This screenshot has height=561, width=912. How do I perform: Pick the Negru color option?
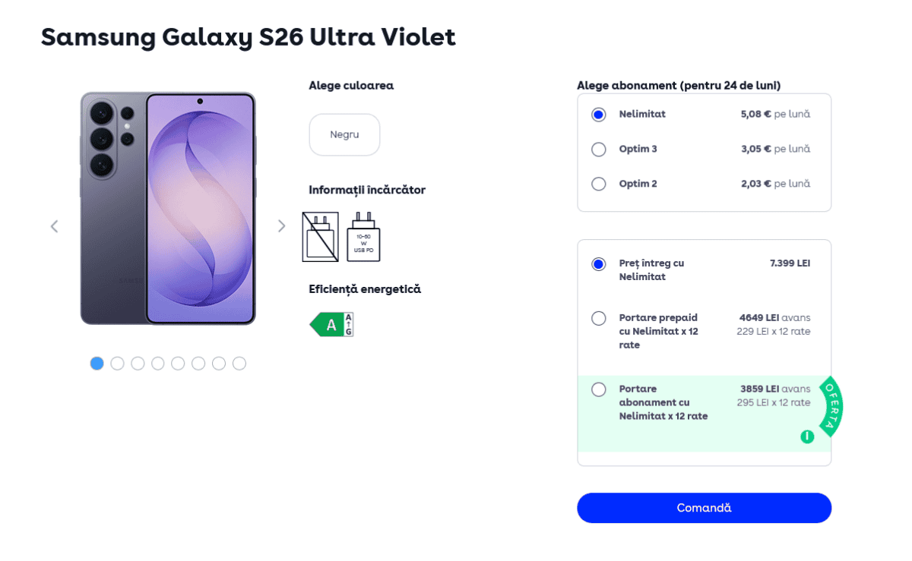tap(344, 135)
